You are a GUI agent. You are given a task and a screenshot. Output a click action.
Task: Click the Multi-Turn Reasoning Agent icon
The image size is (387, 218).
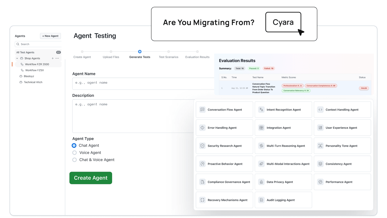point(261,146)
